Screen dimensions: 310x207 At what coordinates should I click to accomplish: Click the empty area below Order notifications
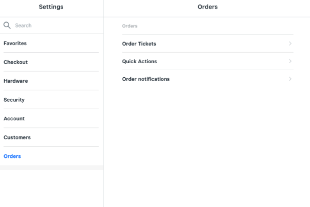pyautogui.click(x=208, y=140)
